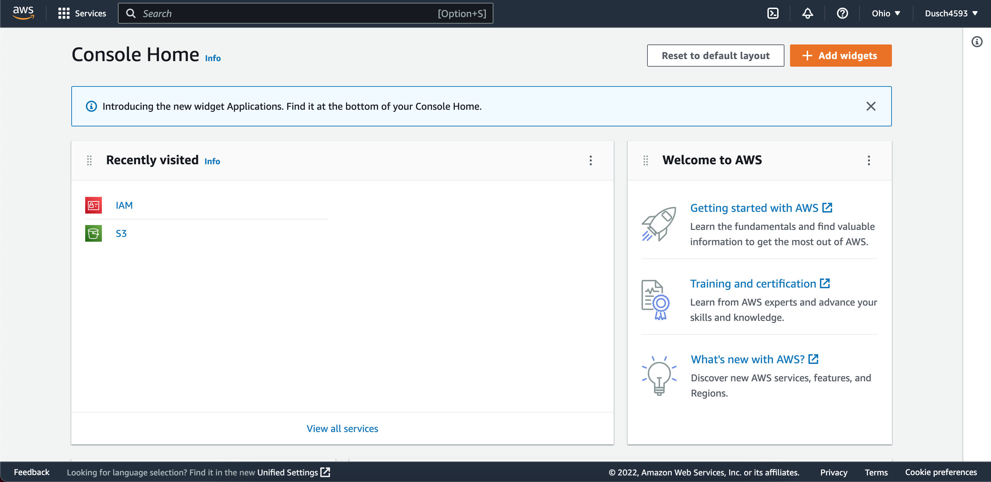991x482 pixels.
Task: Open the CloudShell terminal icon
Action: [x=773, y=14]
